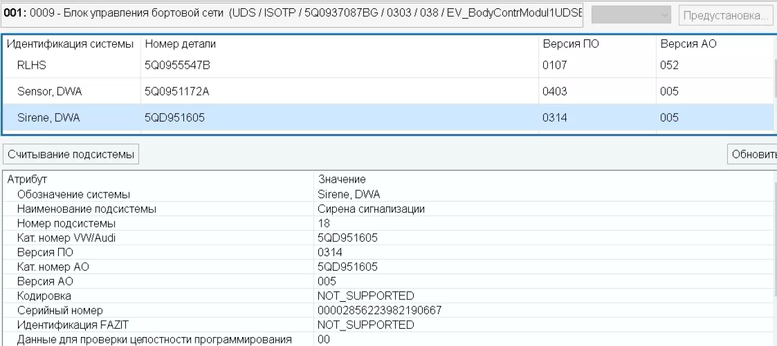Image resolution: width=777 pixels, height=346 pixels.
Task: Open the dropdown next to Предустановка button
Action: click(x=631, y=15)
